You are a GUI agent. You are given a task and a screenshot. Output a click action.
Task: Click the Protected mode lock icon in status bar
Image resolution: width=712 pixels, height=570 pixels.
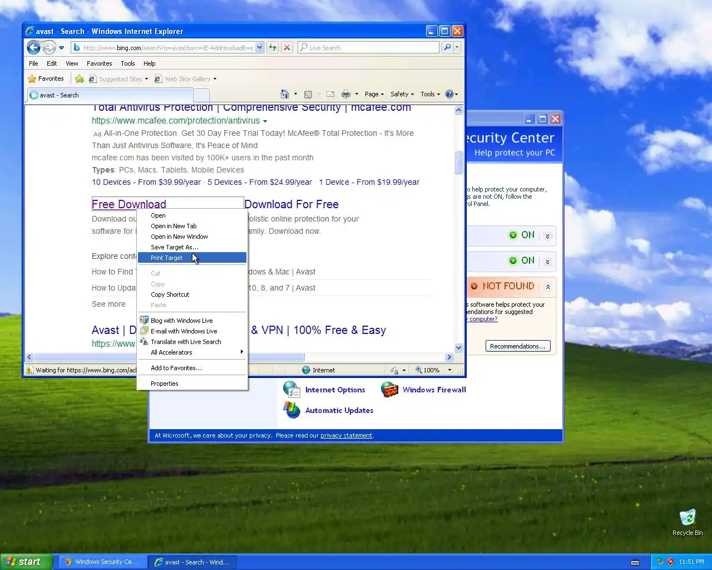pos(394,370)
